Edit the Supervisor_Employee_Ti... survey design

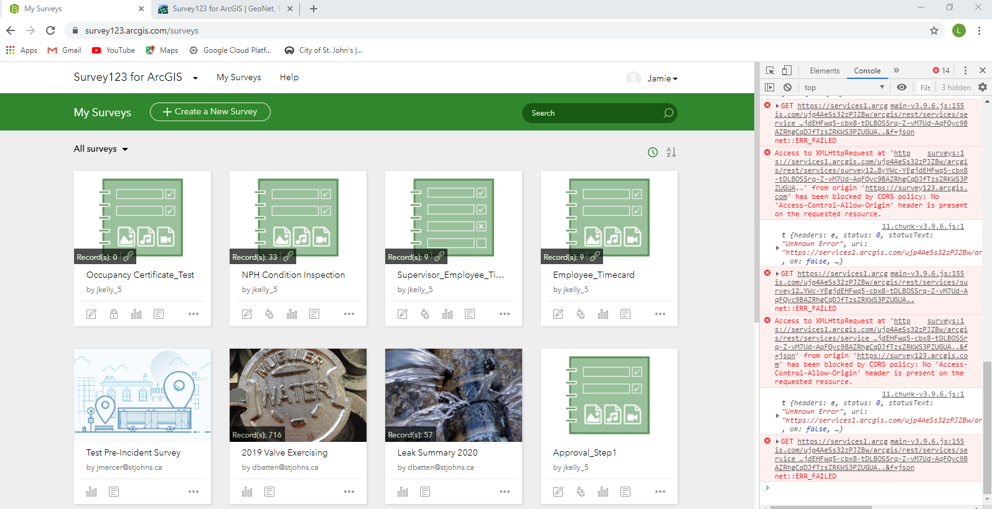(x=403, y=314)
